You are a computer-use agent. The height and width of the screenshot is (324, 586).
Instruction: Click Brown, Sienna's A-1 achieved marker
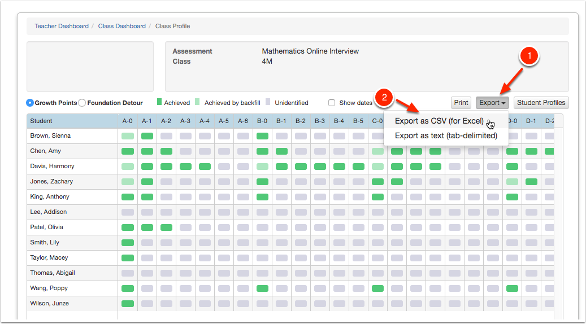(147, 136)
